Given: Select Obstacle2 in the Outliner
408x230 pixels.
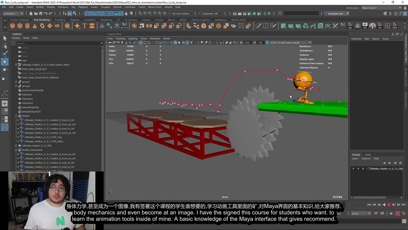Looking at the screenshot, I should pos(27,103).
